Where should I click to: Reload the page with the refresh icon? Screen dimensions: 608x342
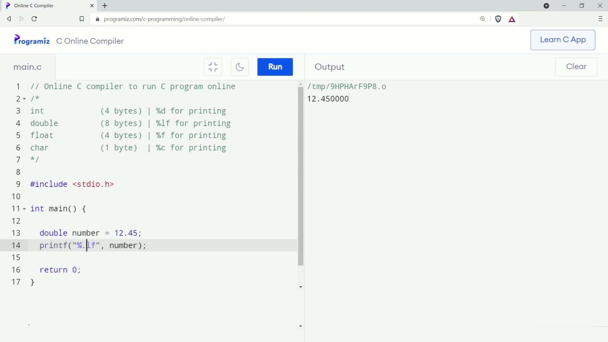click(34, 19)
